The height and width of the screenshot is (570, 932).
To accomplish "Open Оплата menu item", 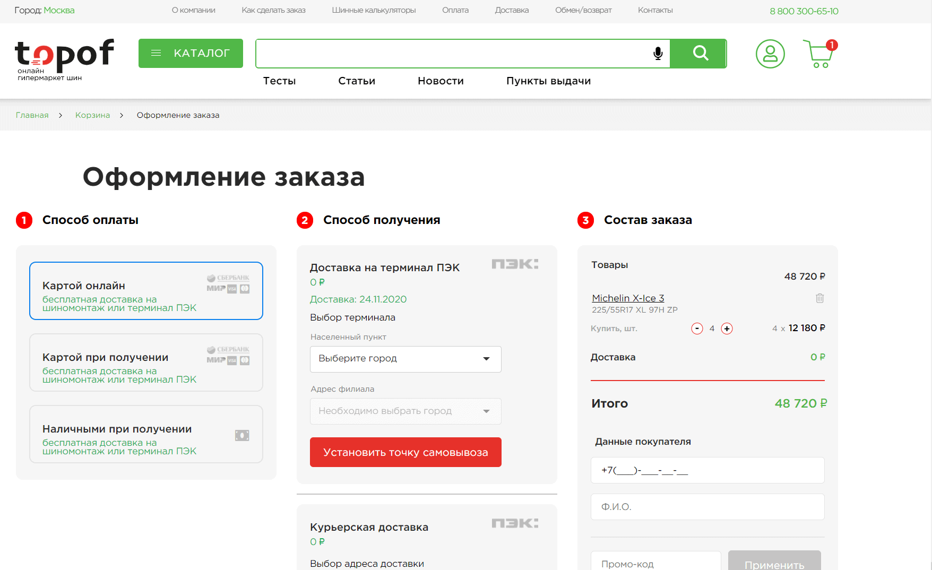I will point(455,10).
